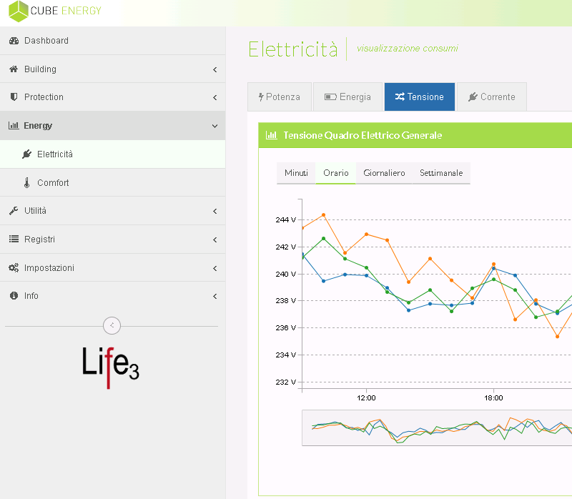The height and width of the screenshot is (499, 572).
Task: Click the Utilità wrench icon
Action: pyautogui.click(x=14, y=211)
